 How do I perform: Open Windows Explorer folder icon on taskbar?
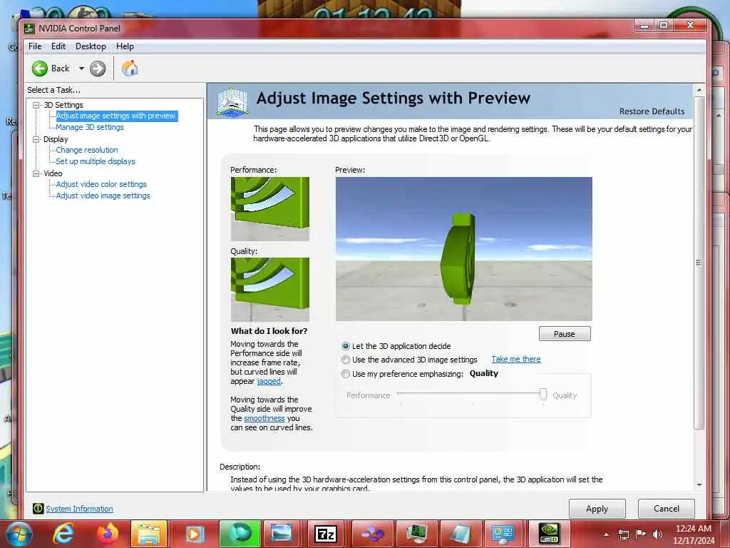pos(150,534)
